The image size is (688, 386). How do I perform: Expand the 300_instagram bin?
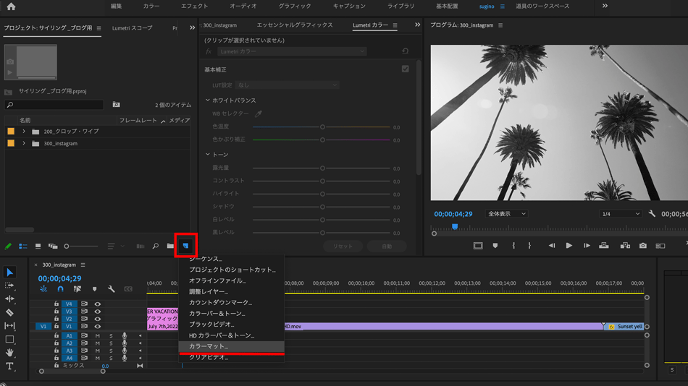click(x=24, y=143)
